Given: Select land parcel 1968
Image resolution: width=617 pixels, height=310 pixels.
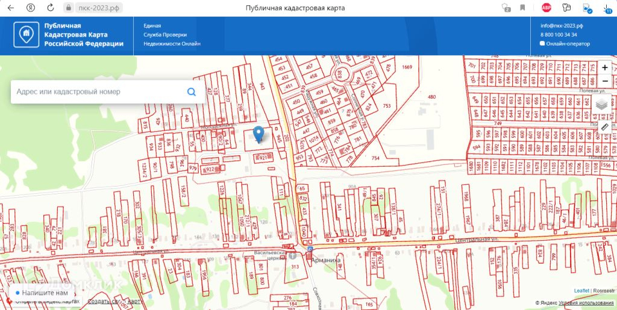Looking at the screenshot, I should [x=466, y=198].
